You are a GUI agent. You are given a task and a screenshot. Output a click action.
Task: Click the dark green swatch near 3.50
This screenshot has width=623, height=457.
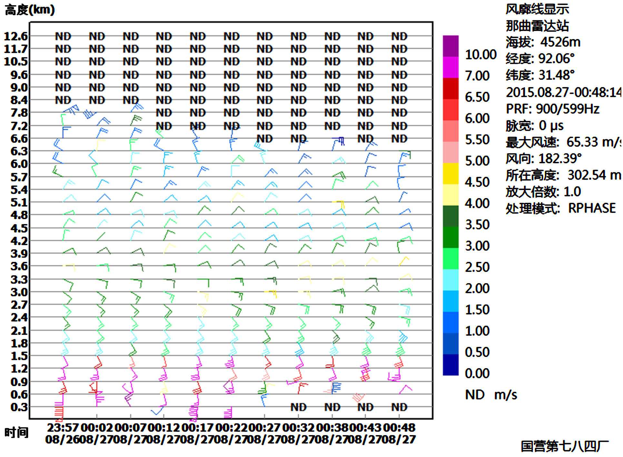coord(451,216)
